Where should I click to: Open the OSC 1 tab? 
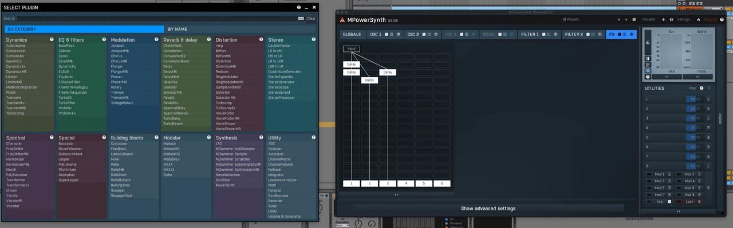[x=385, y=34]
